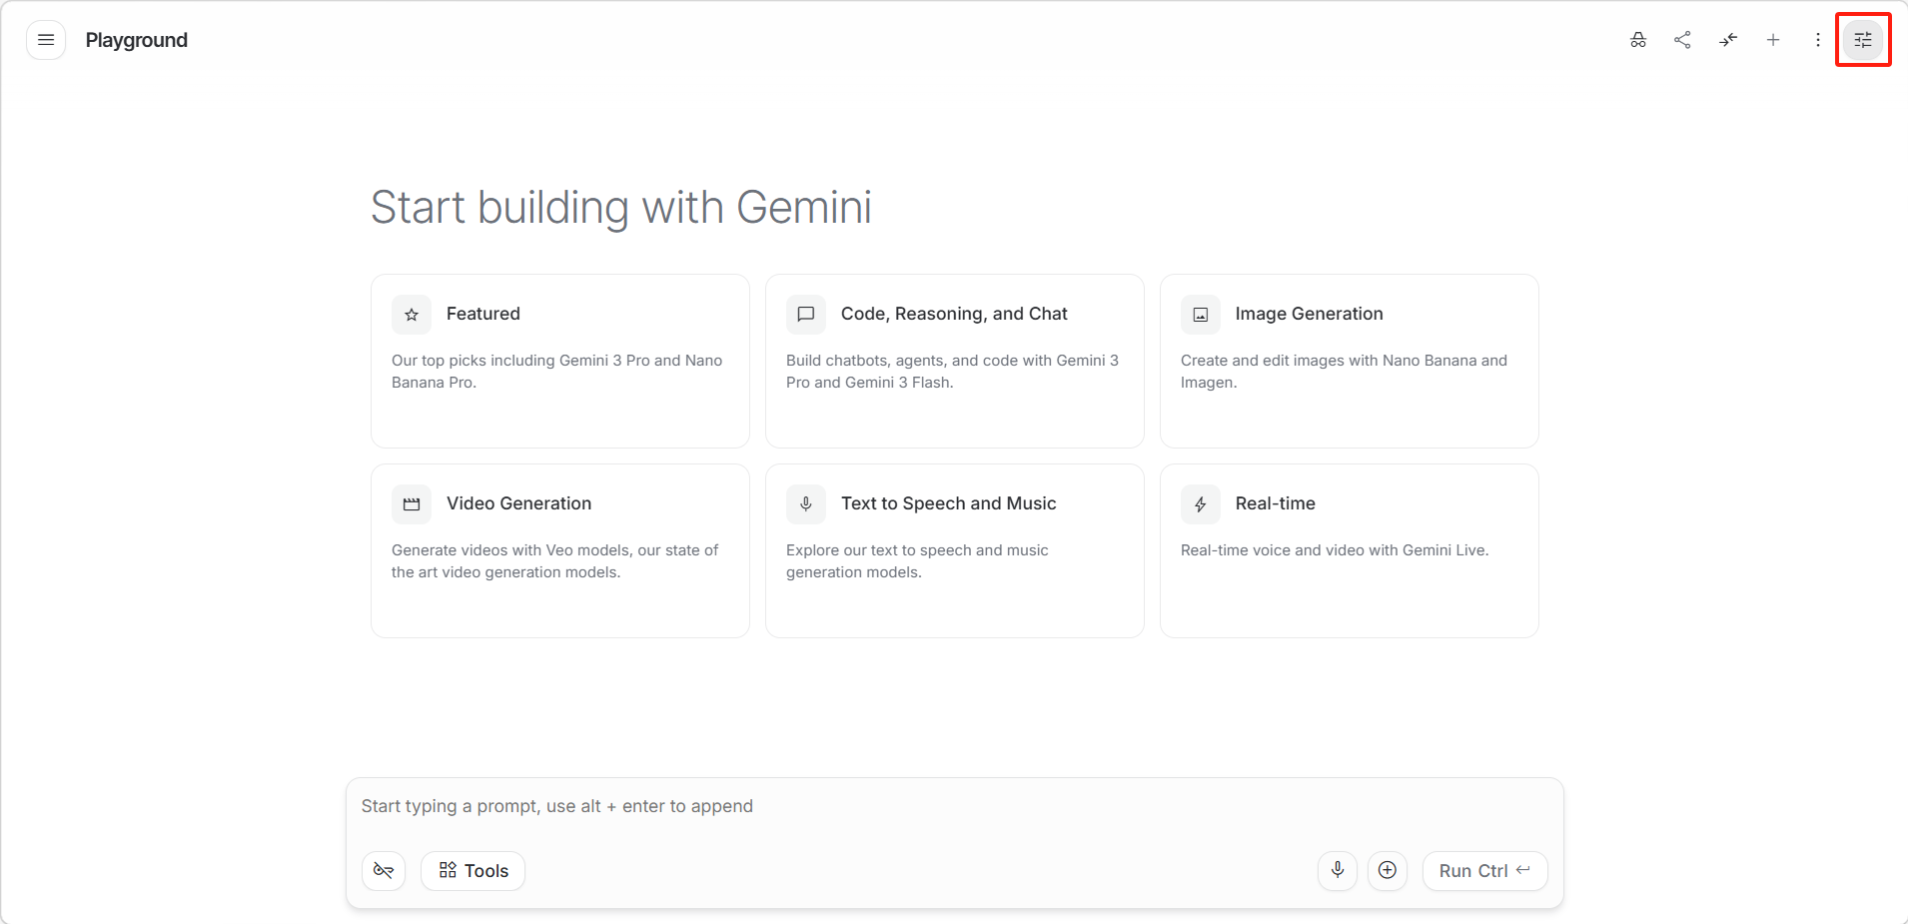Open Code, Reasoning, and Chat card title
Image resolution: width=1908 pixels, height=924 pixels.
(954, 314)
